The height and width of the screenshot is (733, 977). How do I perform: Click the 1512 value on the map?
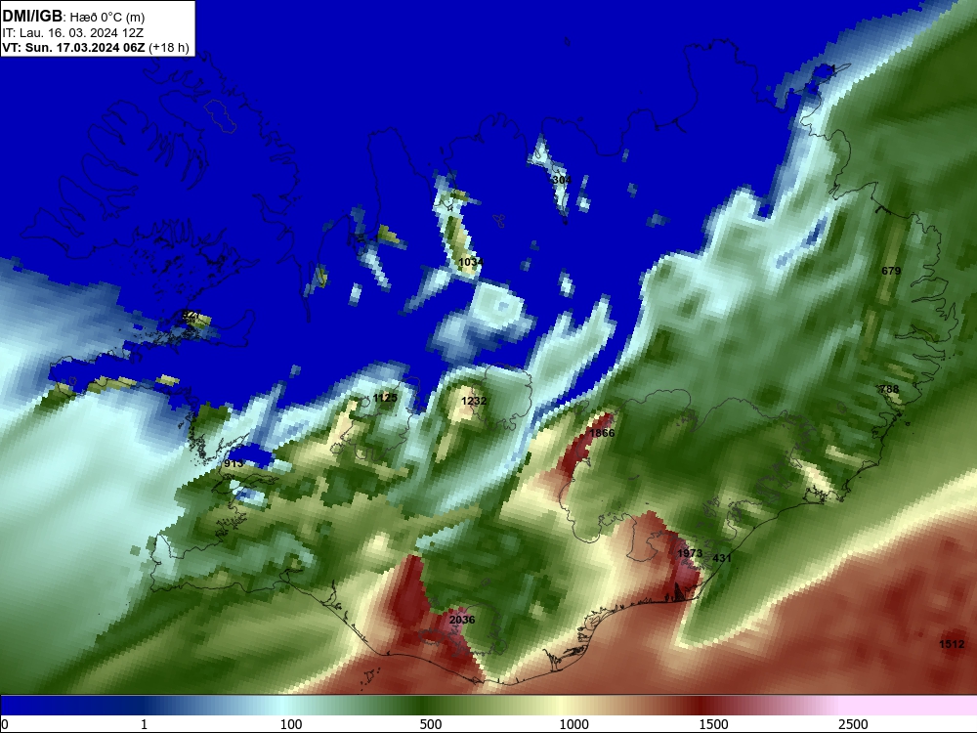(952, 644)
